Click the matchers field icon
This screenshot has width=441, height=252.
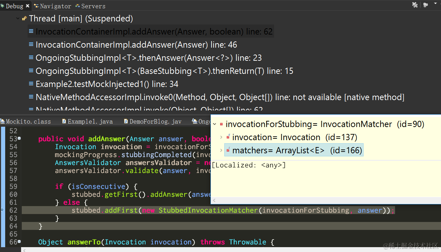pyautogui.click(x=228, y=151)
